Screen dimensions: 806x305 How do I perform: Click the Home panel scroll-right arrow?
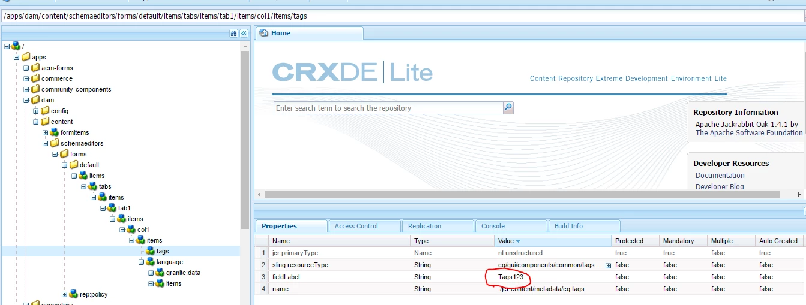point(799,195)
